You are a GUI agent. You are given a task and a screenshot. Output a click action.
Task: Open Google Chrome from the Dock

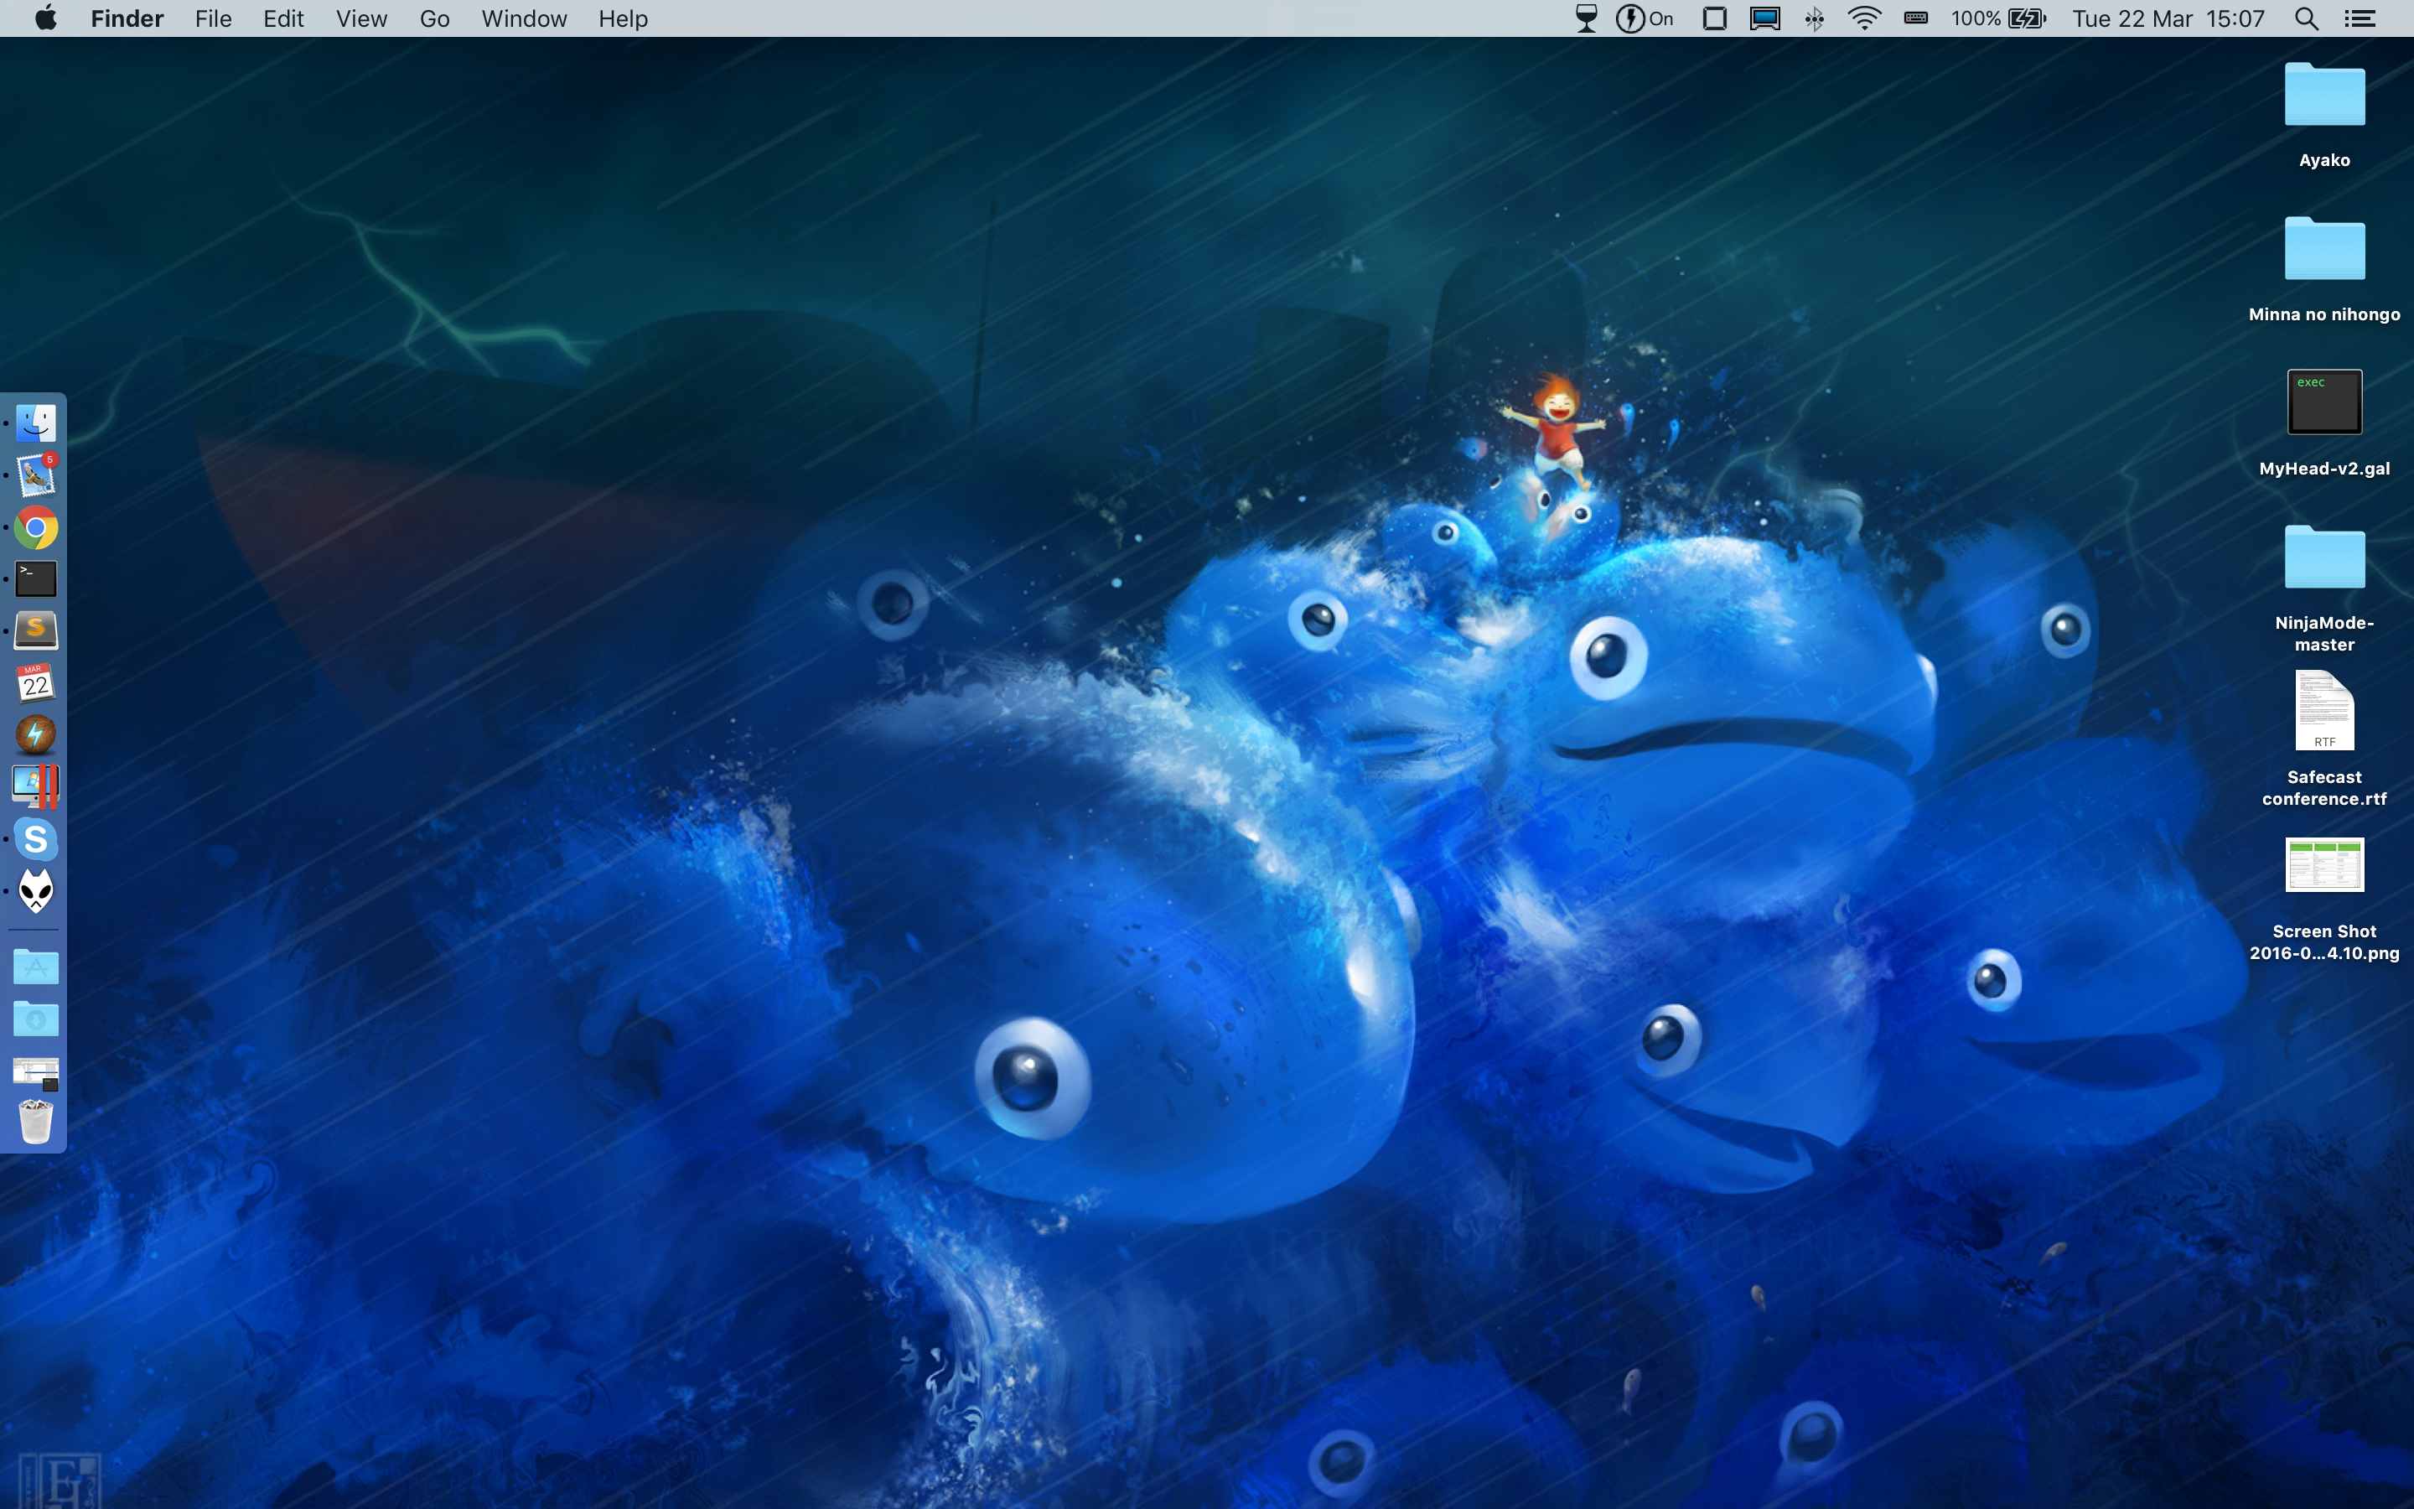[36, 528]
